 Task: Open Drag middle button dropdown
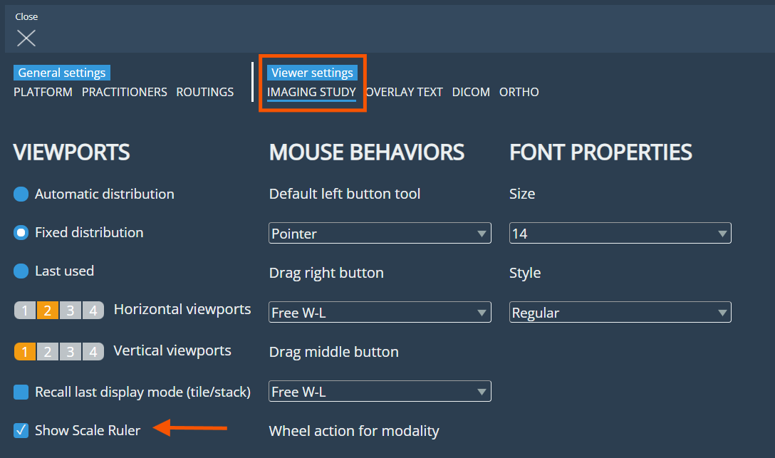pos(380,392)
